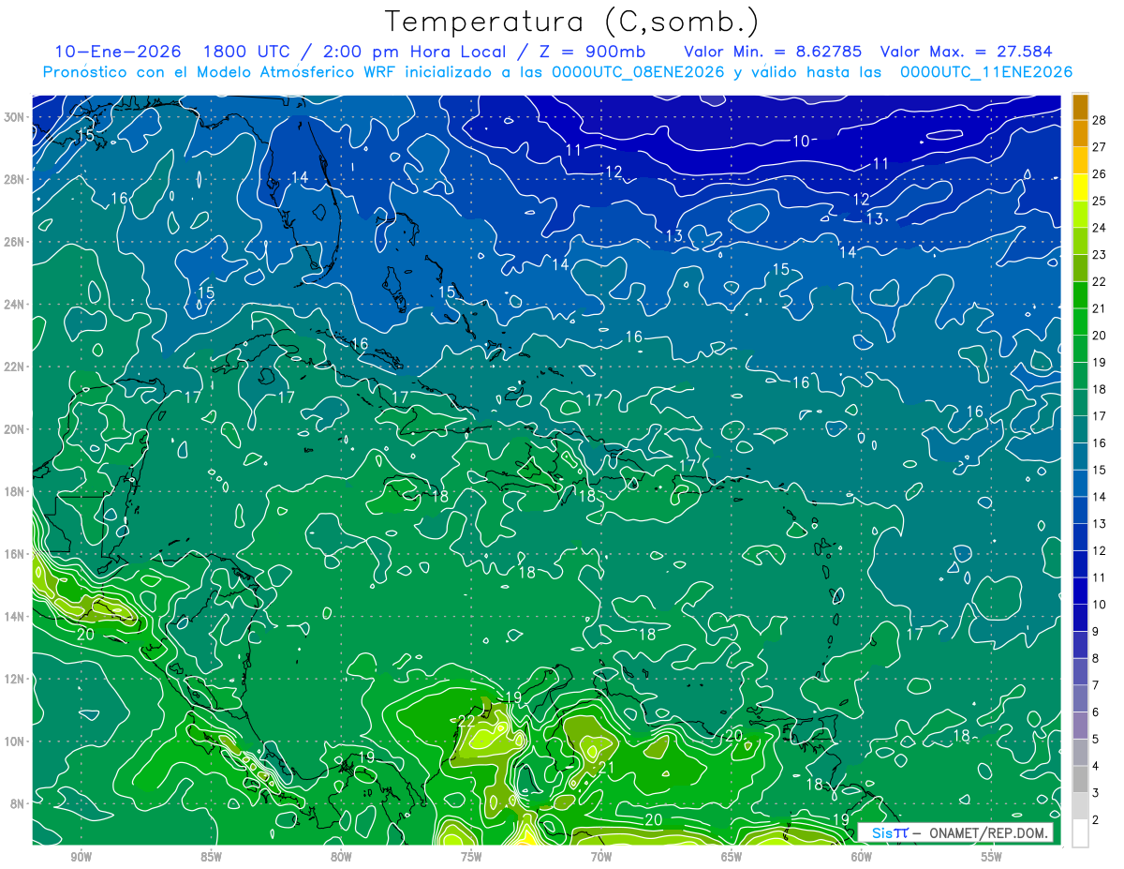Image resolution: width=1124 pixels, height=869 pixels.
Task: Click the "Valor Min. = 8.62785" readout
Action: 773,52
